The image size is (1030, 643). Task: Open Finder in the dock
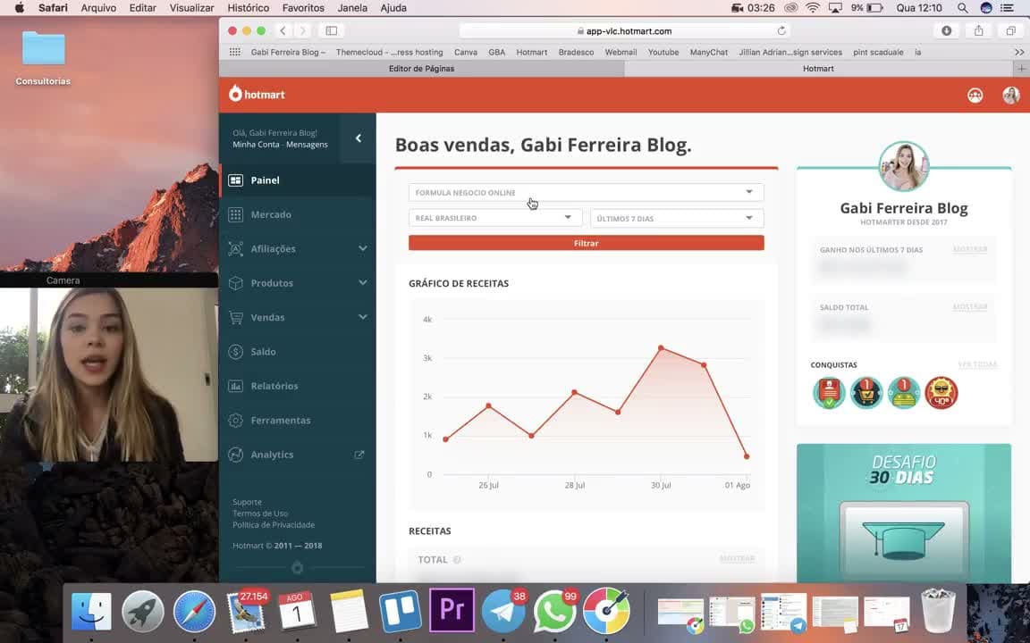91,611
